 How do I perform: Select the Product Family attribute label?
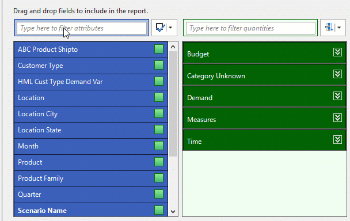[41, 178]
